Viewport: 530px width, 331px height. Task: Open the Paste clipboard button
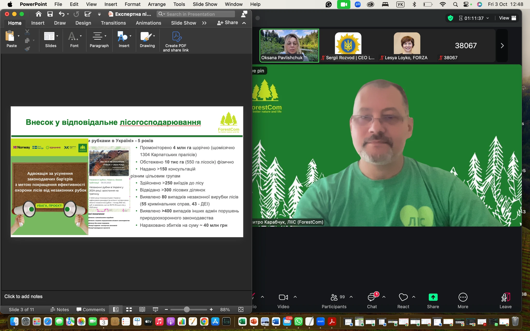coord(10,36)
